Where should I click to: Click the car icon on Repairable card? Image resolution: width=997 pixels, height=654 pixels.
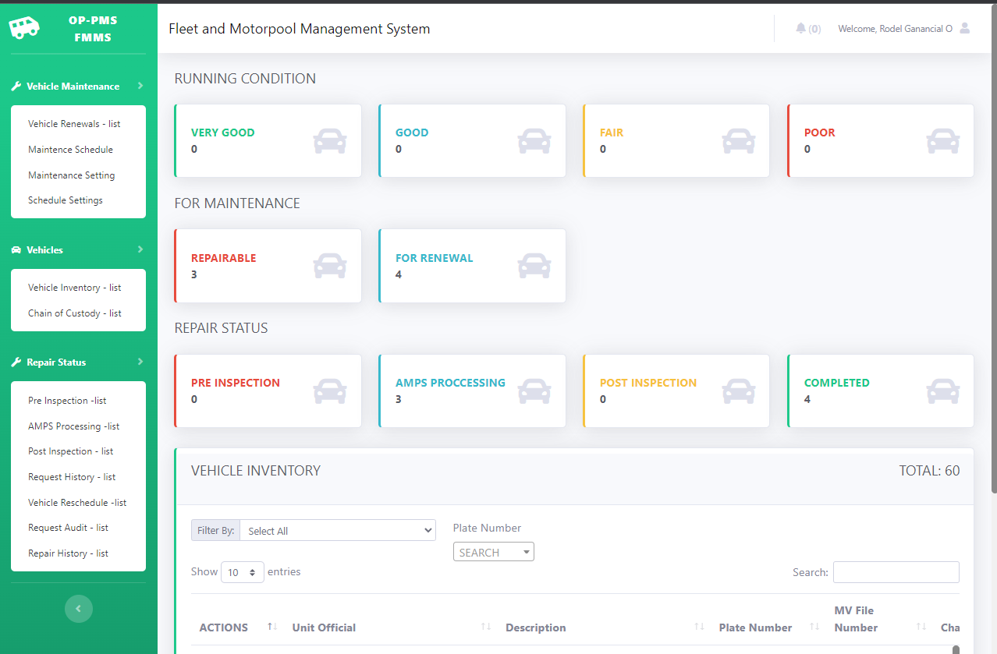pyautogui.click(x=329, y=266)
